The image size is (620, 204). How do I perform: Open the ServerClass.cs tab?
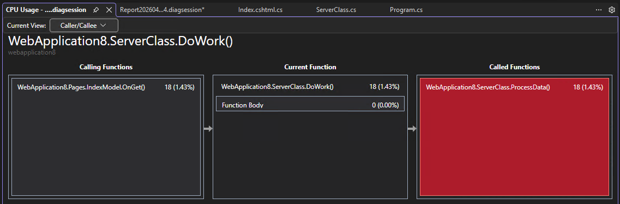(x=336, y=10)
